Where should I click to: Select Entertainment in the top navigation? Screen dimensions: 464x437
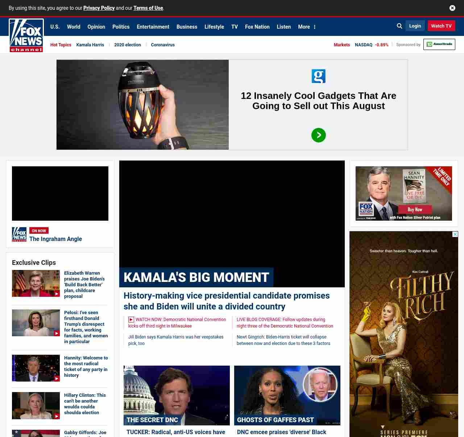(x=153, y=27)
